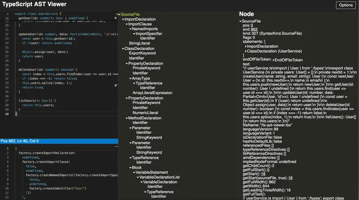Image resolution: width=359 pixels, height=200 pixels.
Task: Click the 'fileName:"/ts-ast-viewer.tsx"' property
Action: [x=267, y=125]
